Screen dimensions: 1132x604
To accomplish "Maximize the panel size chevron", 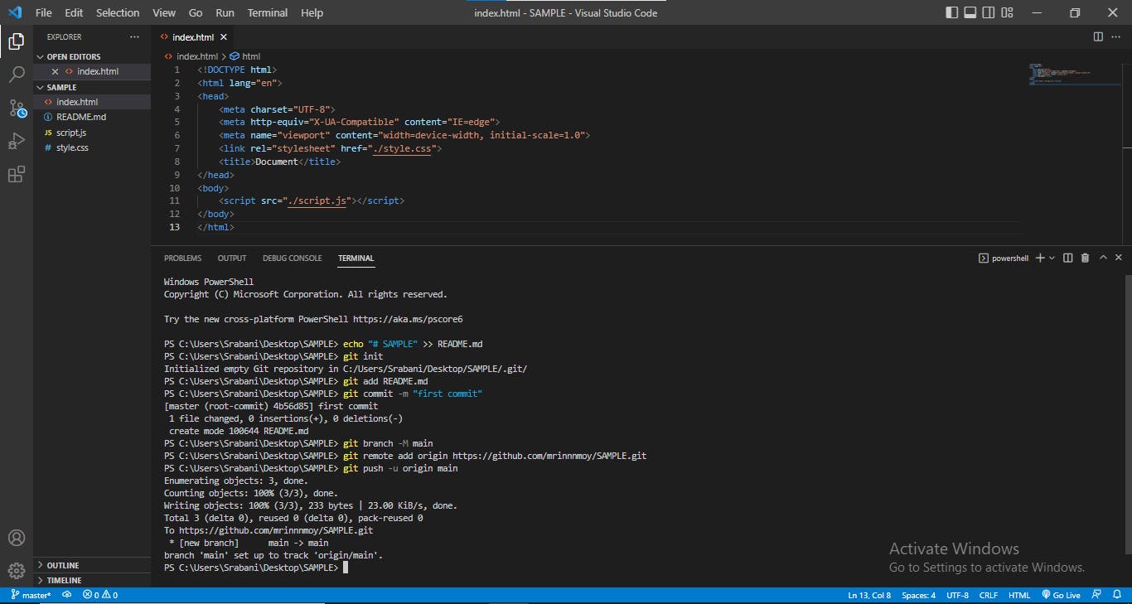I will tap(1103, 259).
